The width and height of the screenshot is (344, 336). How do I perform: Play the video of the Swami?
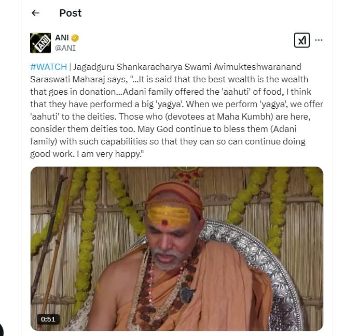click(176, 249)
